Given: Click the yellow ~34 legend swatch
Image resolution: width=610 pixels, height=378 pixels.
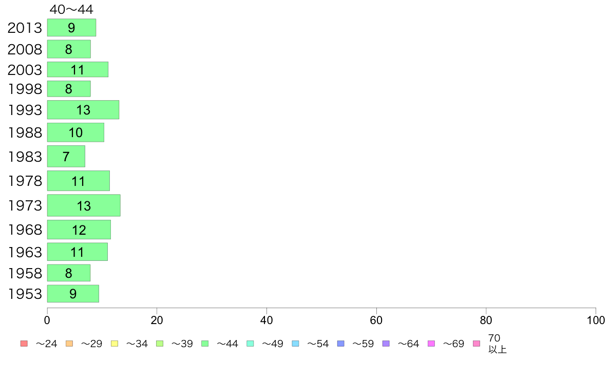Looking at the screenshot, I should [x=115, y=344].
